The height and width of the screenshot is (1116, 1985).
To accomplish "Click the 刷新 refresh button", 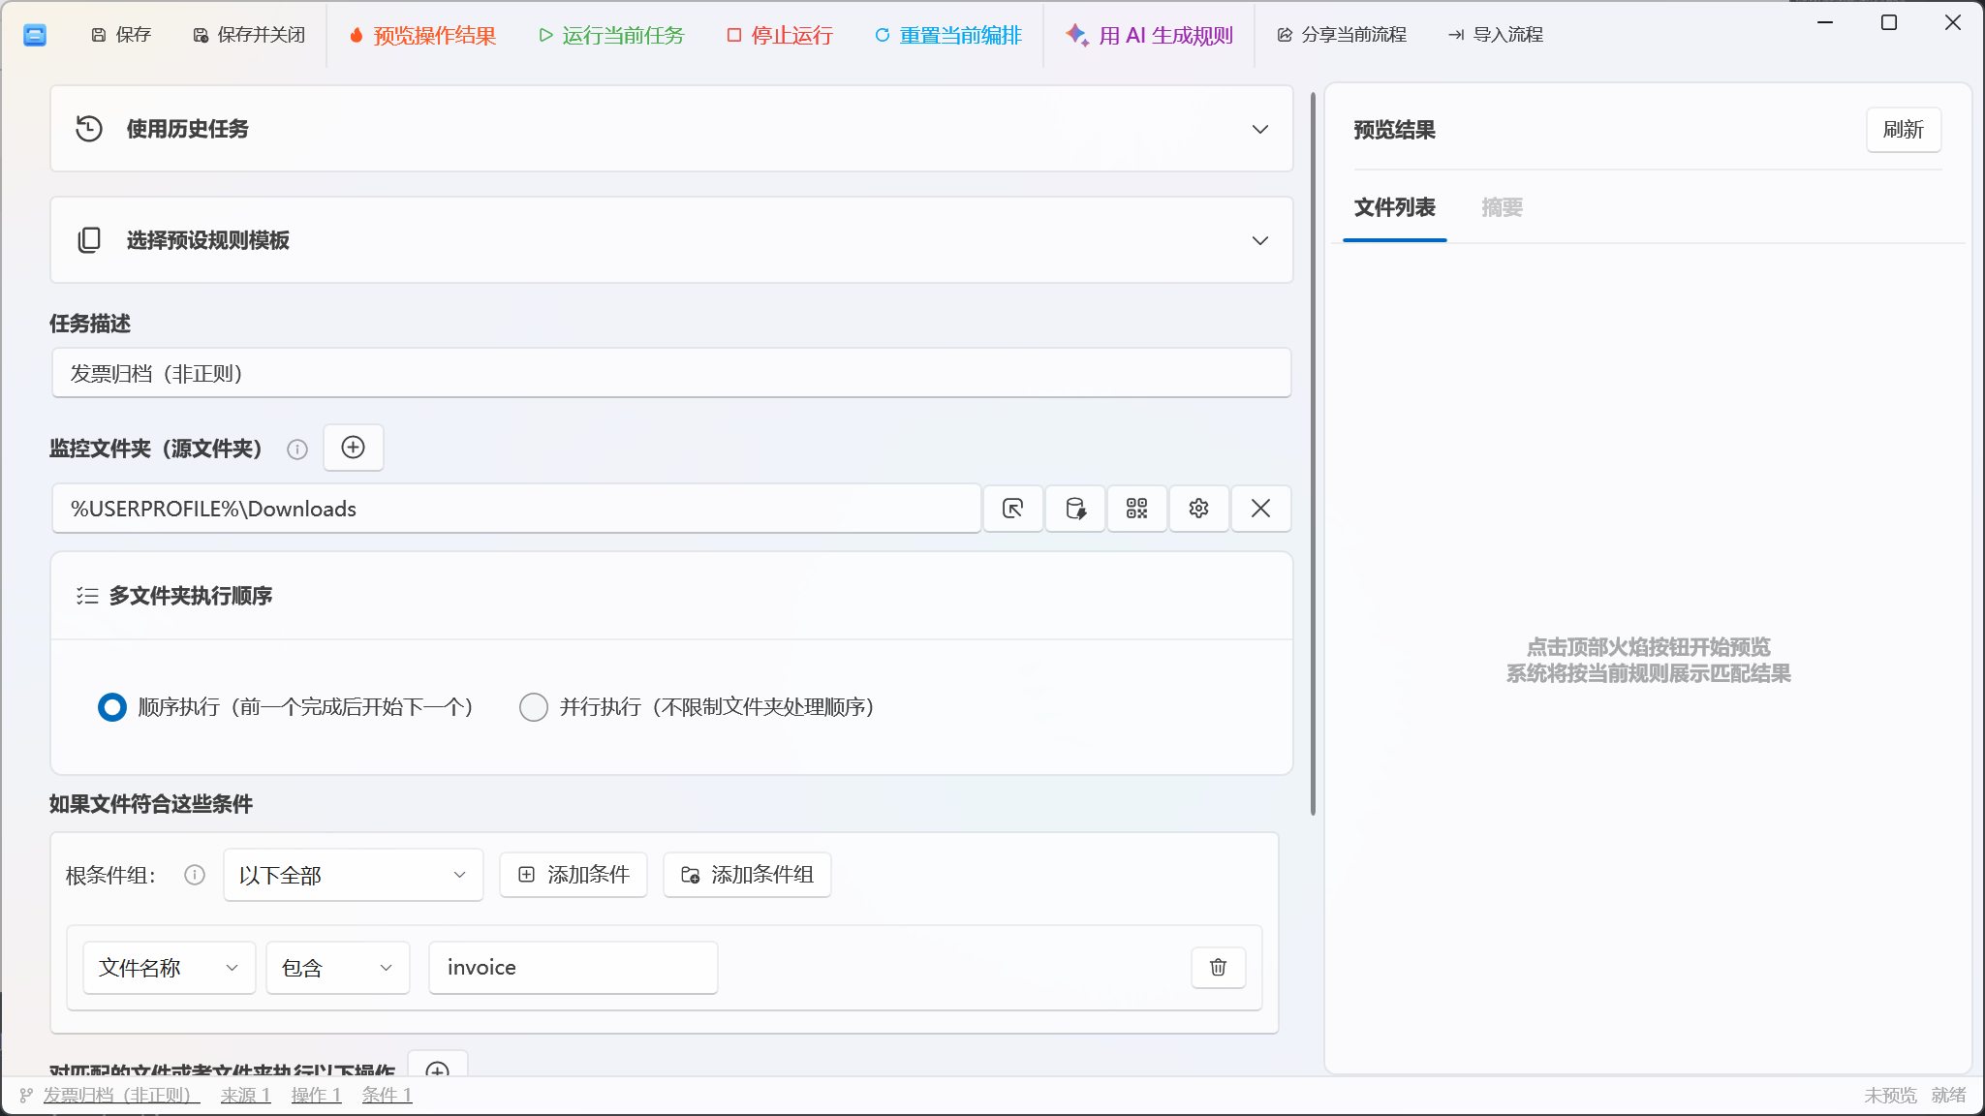I will tap(1904, 130).
